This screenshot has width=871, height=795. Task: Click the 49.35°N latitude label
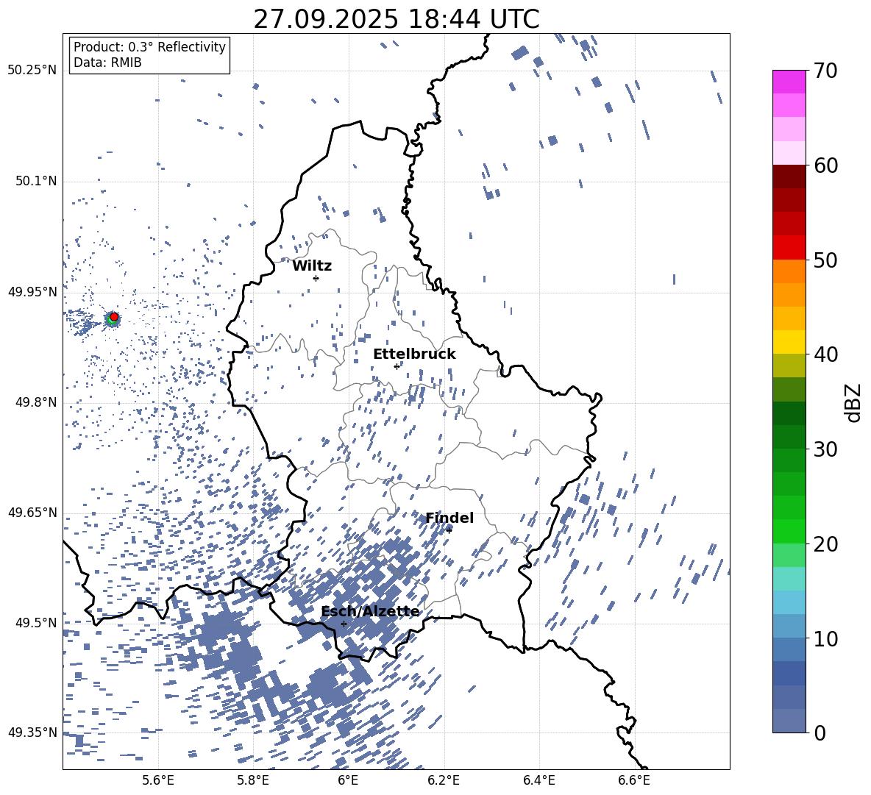32,732
